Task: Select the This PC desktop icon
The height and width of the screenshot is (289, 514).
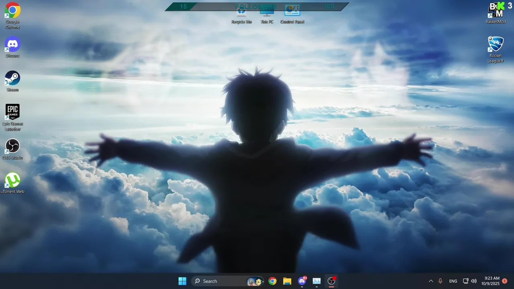Action: [x=267, y=16]
